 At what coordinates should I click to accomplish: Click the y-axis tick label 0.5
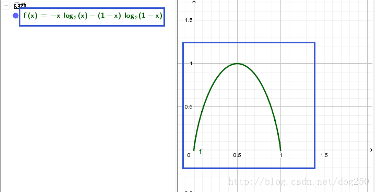(x=188, y=106)
